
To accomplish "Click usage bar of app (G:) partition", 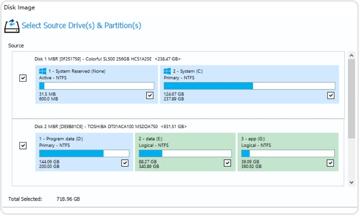I will (288, 153).
